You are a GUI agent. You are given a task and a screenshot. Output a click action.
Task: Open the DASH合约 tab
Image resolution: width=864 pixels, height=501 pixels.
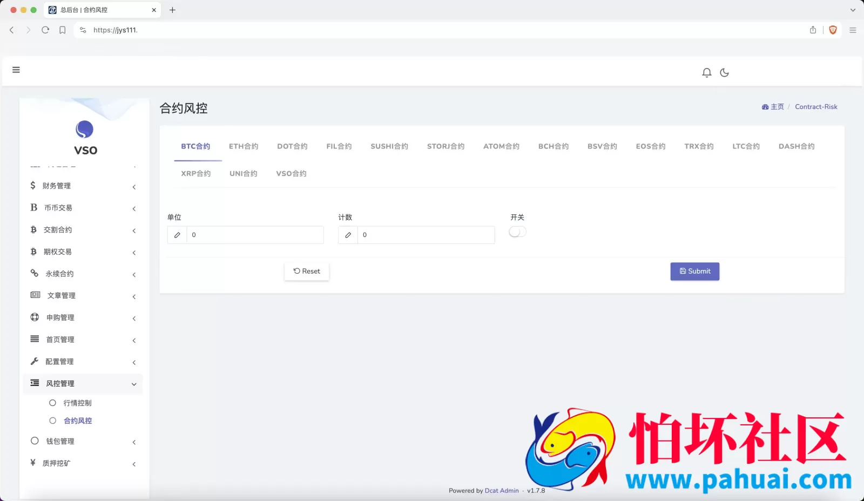point(796,146)
